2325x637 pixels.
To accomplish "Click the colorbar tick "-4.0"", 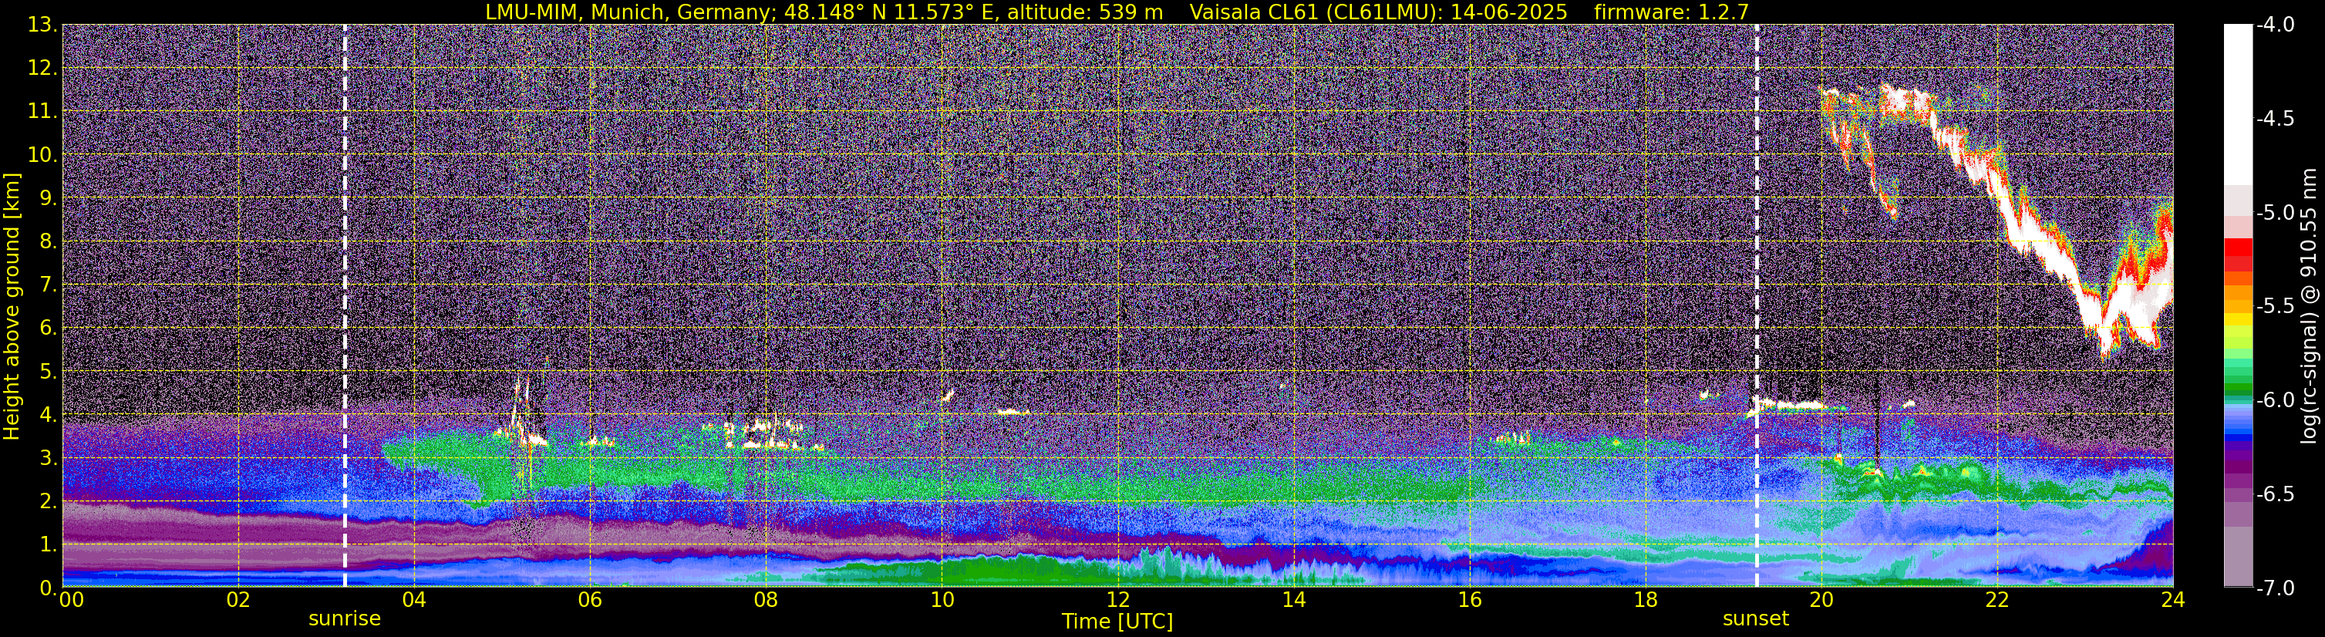I will tap(2276, 25).
